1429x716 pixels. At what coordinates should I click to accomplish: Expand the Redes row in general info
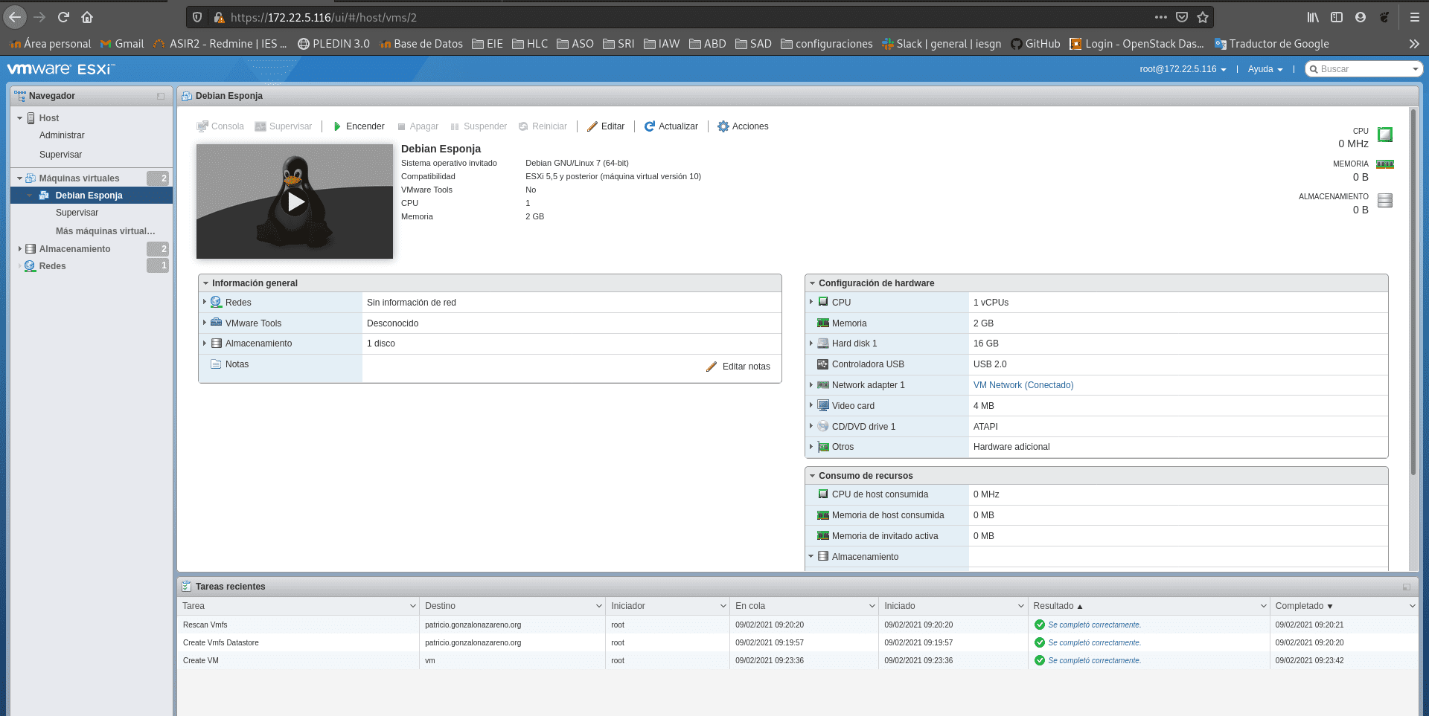205,302
